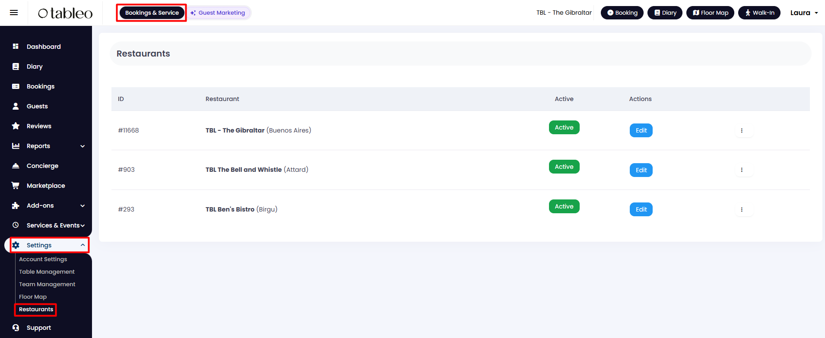This screenshot has height=338, width=825.
Task: Click the Walk-In button
Action: 759,13
